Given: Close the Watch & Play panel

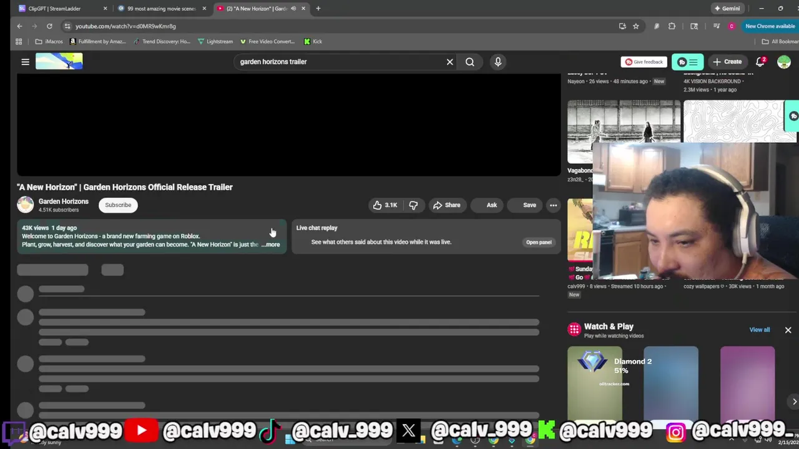Looking at the screenshot, I should click(x=788, y=330).
